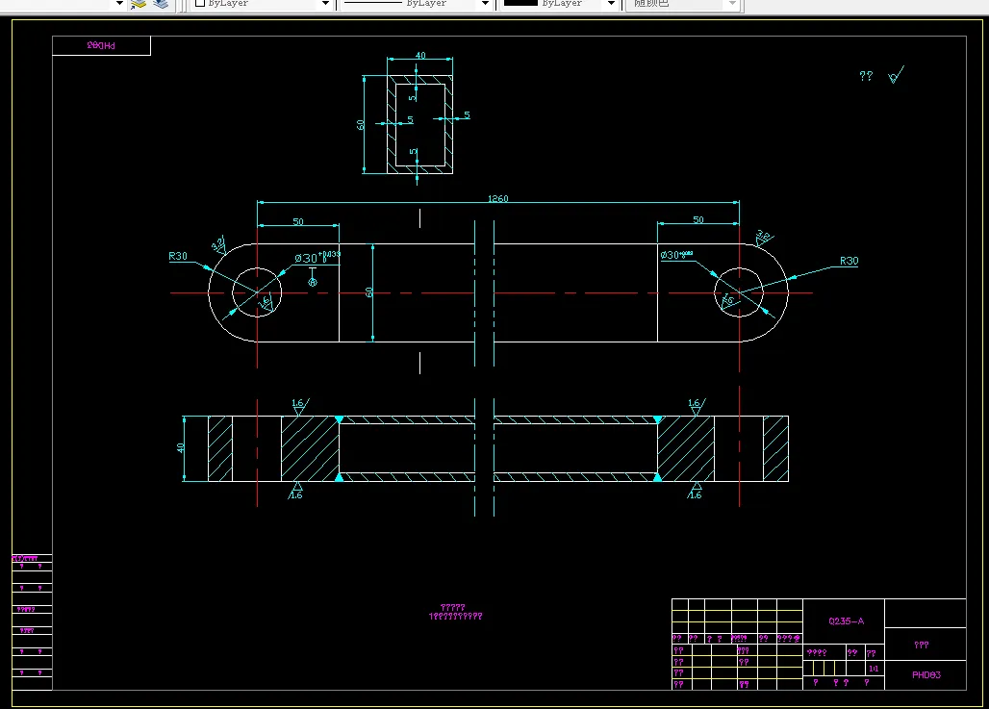Click the datum A symbol below the left Ø30
The image size is (989, 709).
[313, 278]
